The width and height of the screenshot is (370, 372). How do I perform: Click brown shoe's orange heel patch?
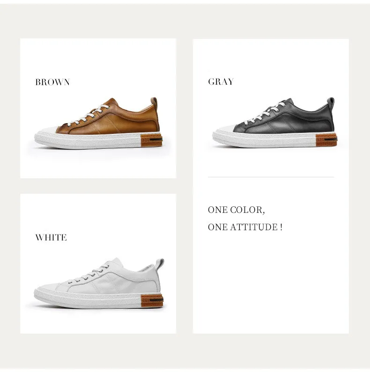pyautogui.click(x=152, y=140)
